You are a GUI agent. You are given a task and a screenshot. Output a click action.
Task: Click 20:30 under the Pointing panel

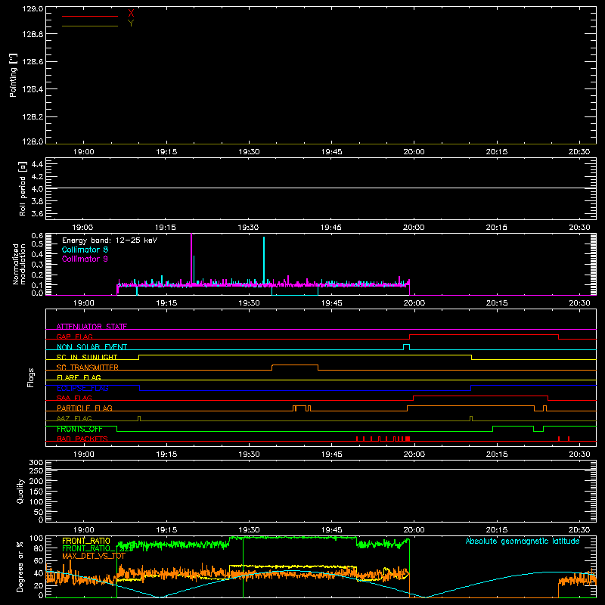pyautogui.click(x=579, y=152)
